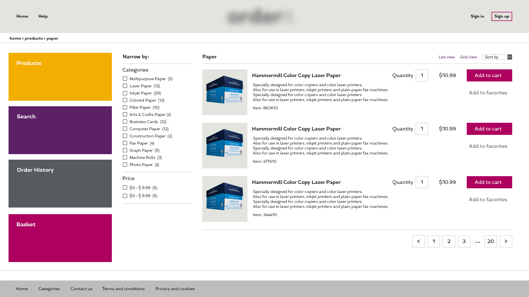529x297 pixels.
Task: Open the yellow Products tile
Action: 60,77
